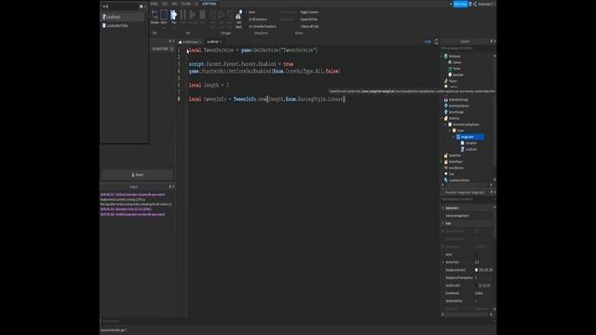This screenshot has height=335, width=596.
Task: Select Camera in the Explorer
Action: pos(456,62)
